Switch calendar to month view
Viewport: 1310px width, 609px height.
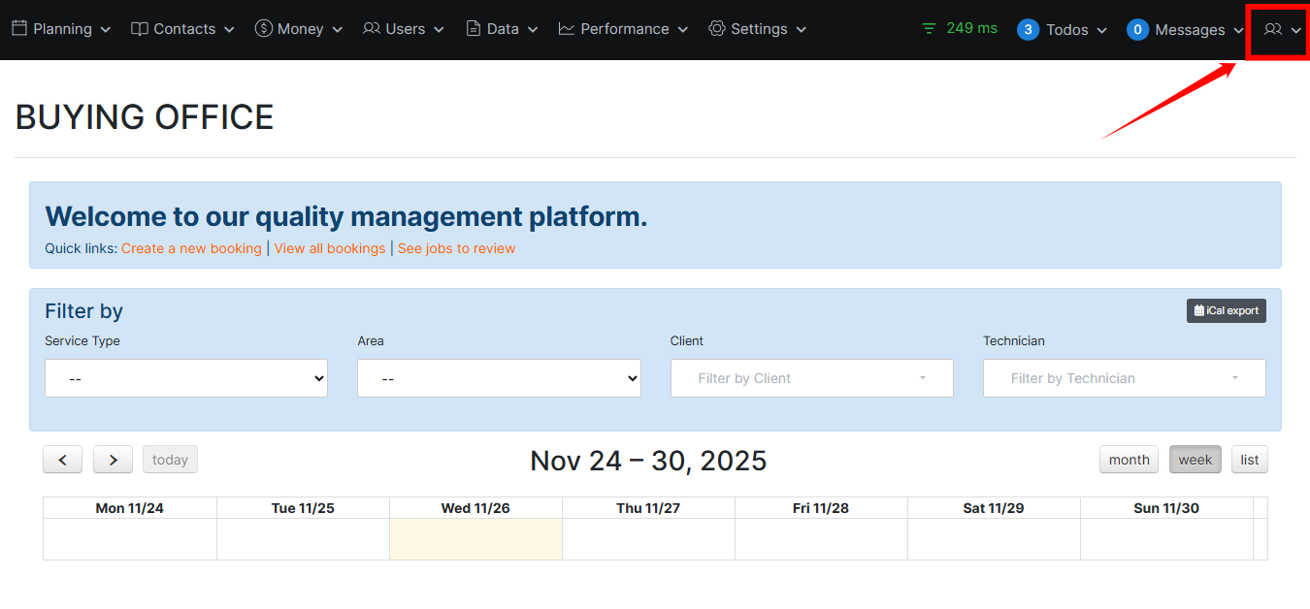tap(1128, 459)
